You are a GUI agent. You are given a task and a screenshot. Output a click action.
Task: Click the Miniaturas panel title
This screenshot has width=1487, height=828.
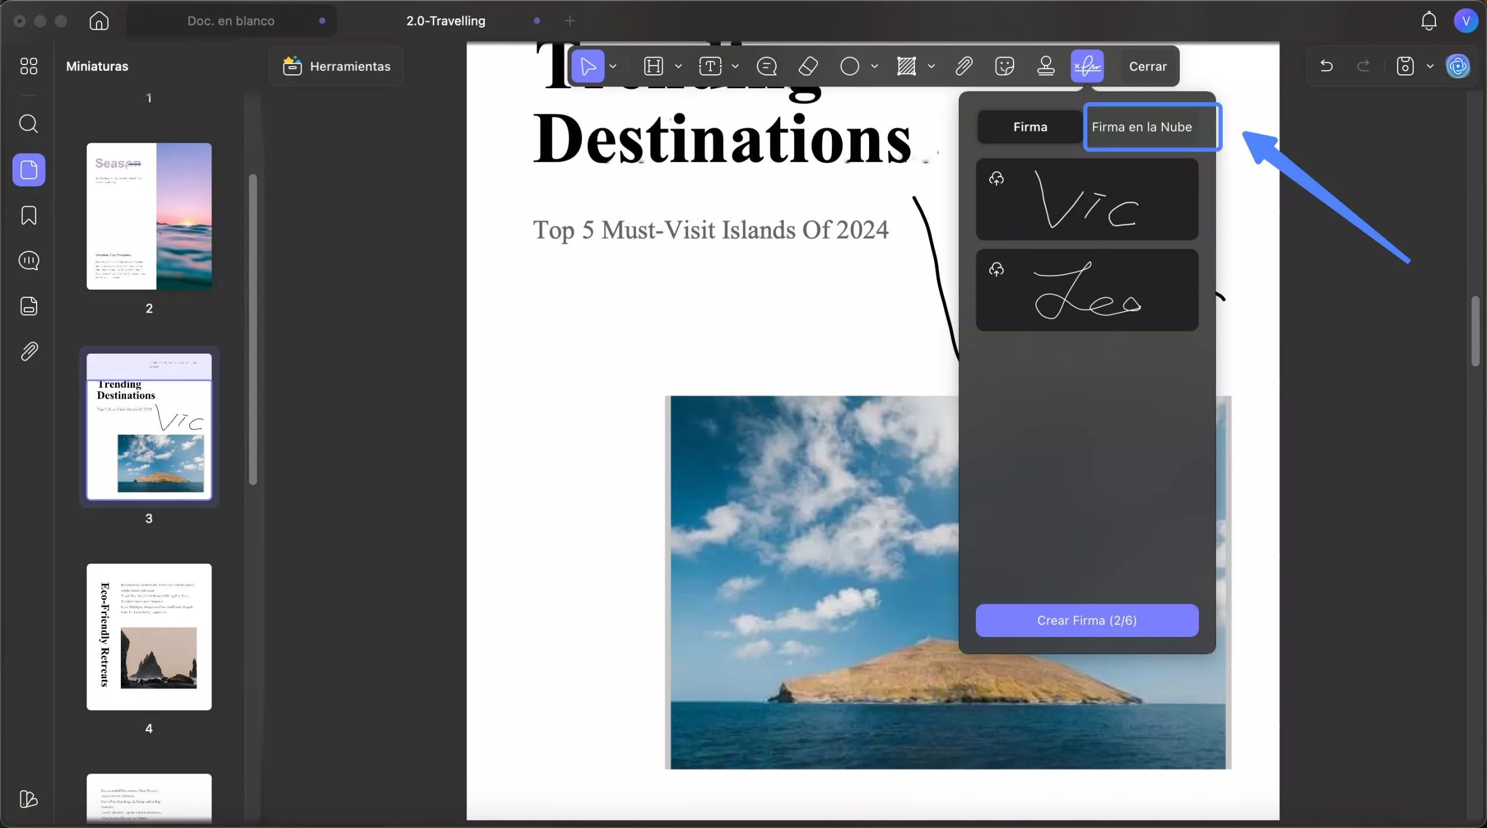pyautogui.click(x=97, y=66)
